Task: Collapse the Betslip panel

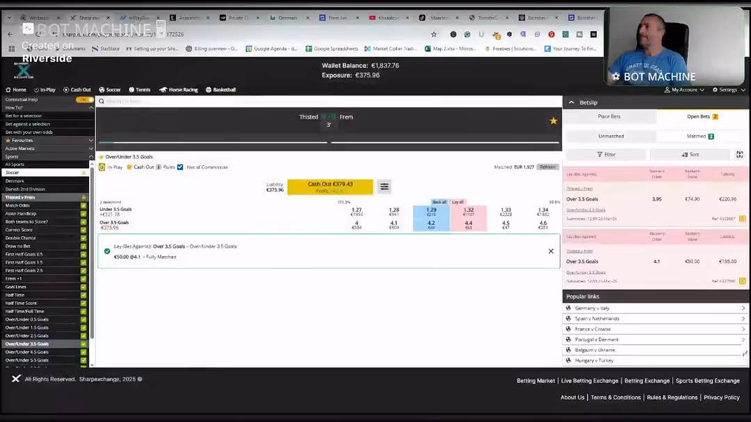Action: [572, 103]
